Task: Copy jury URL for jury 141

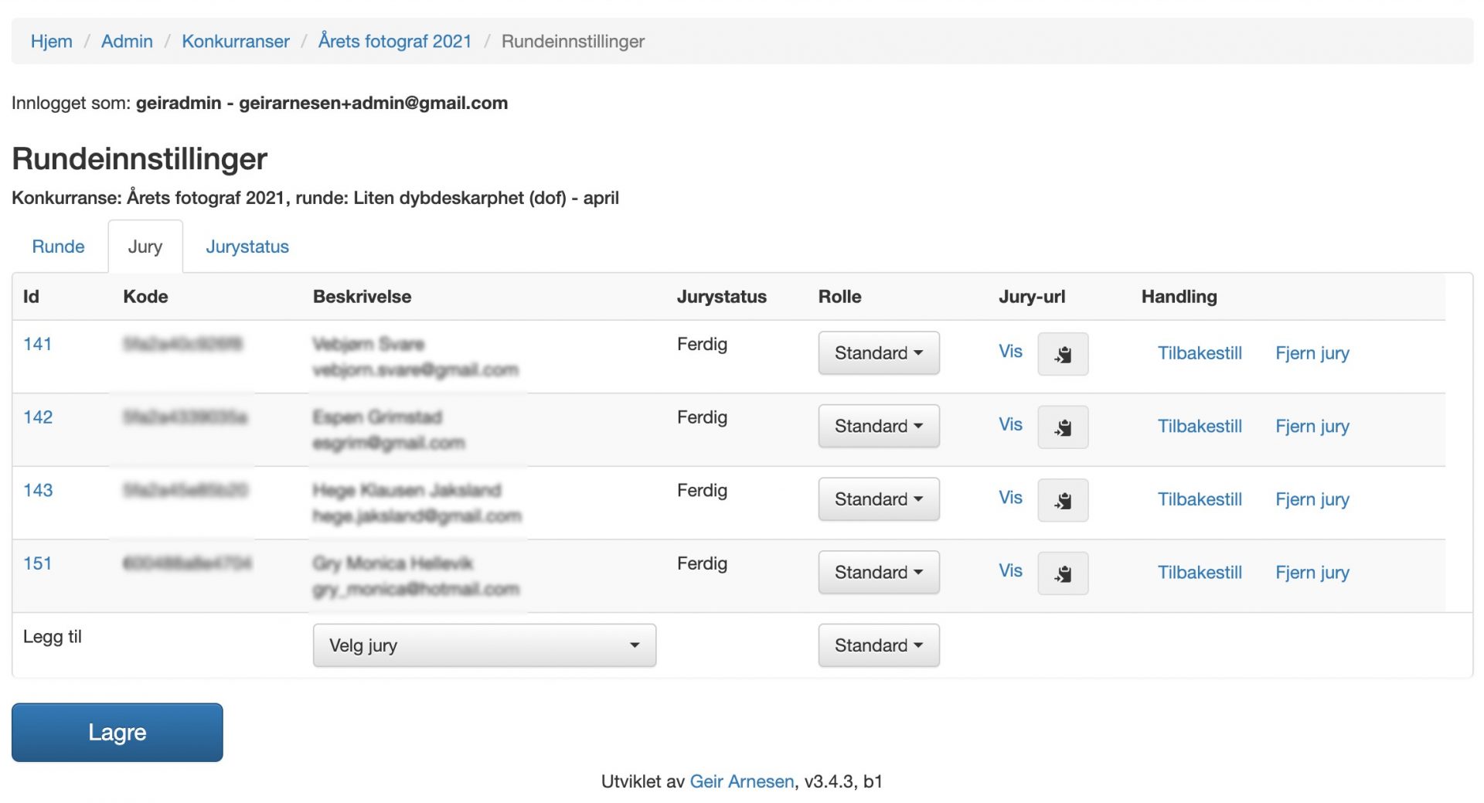Action: [1062, 354]
